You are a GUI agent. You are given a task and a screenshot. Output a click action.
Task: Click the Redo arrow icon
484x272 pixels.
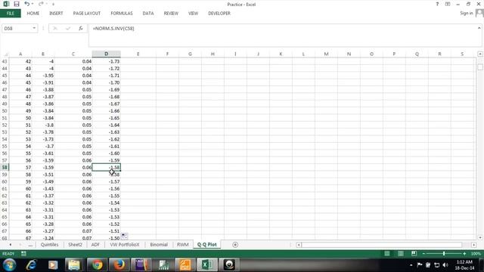point(41,4)
